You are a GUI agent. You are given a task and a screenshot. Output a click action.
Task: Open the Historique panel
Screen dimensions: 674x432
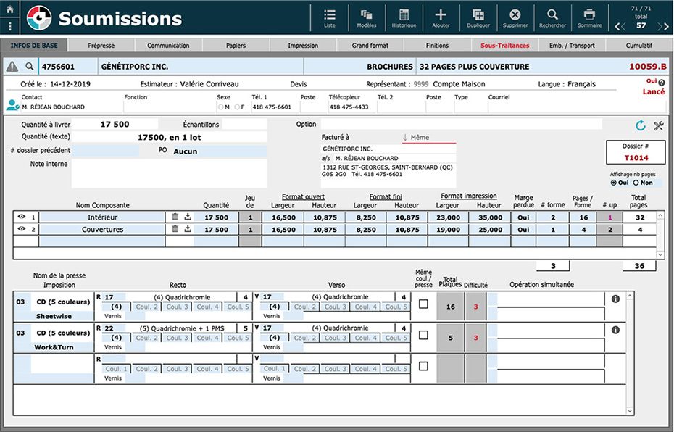pos(404,17)
